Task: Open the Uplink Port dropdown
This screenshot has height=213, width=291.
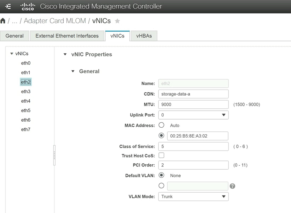Action: (x=194, y=115)
